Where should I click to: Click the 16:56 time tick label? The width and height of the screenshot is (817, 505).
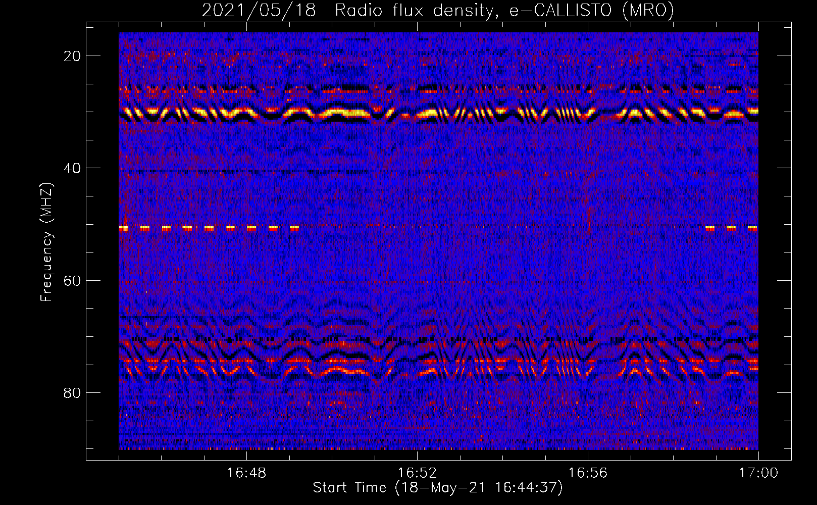click(588, 473)
